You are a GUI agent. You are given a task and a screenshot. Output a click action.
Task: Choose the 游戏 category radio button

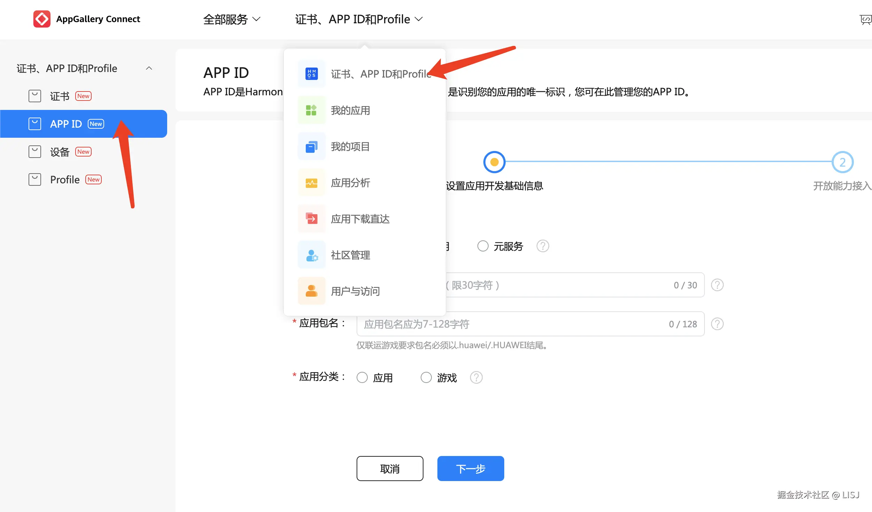(x=426, y=377)
